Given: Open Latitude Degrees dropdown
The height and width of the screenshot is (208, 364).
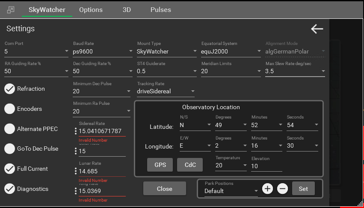Looking at the screenshot, I should point(231,125).
